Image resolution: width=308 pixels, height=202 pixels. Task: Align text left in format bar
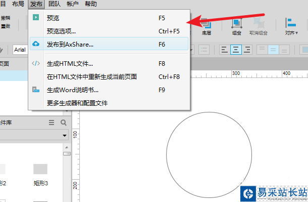(225, 50)
